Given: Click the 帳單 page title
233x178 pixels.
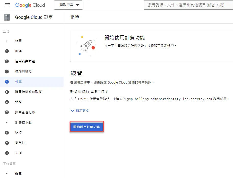Looking at the screenshot, I should coord(75,17).
